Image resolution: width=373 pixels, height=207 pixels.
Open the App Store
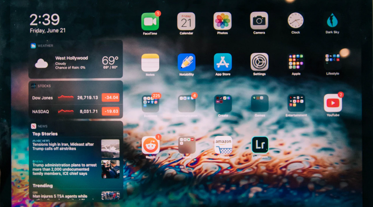click(223, 63)
